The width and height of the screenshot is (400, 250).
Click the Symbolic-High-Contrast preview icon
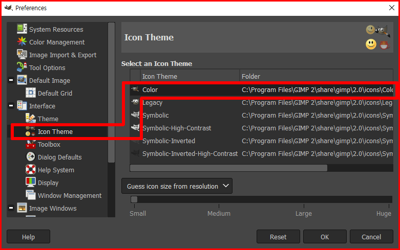point(135,127)
